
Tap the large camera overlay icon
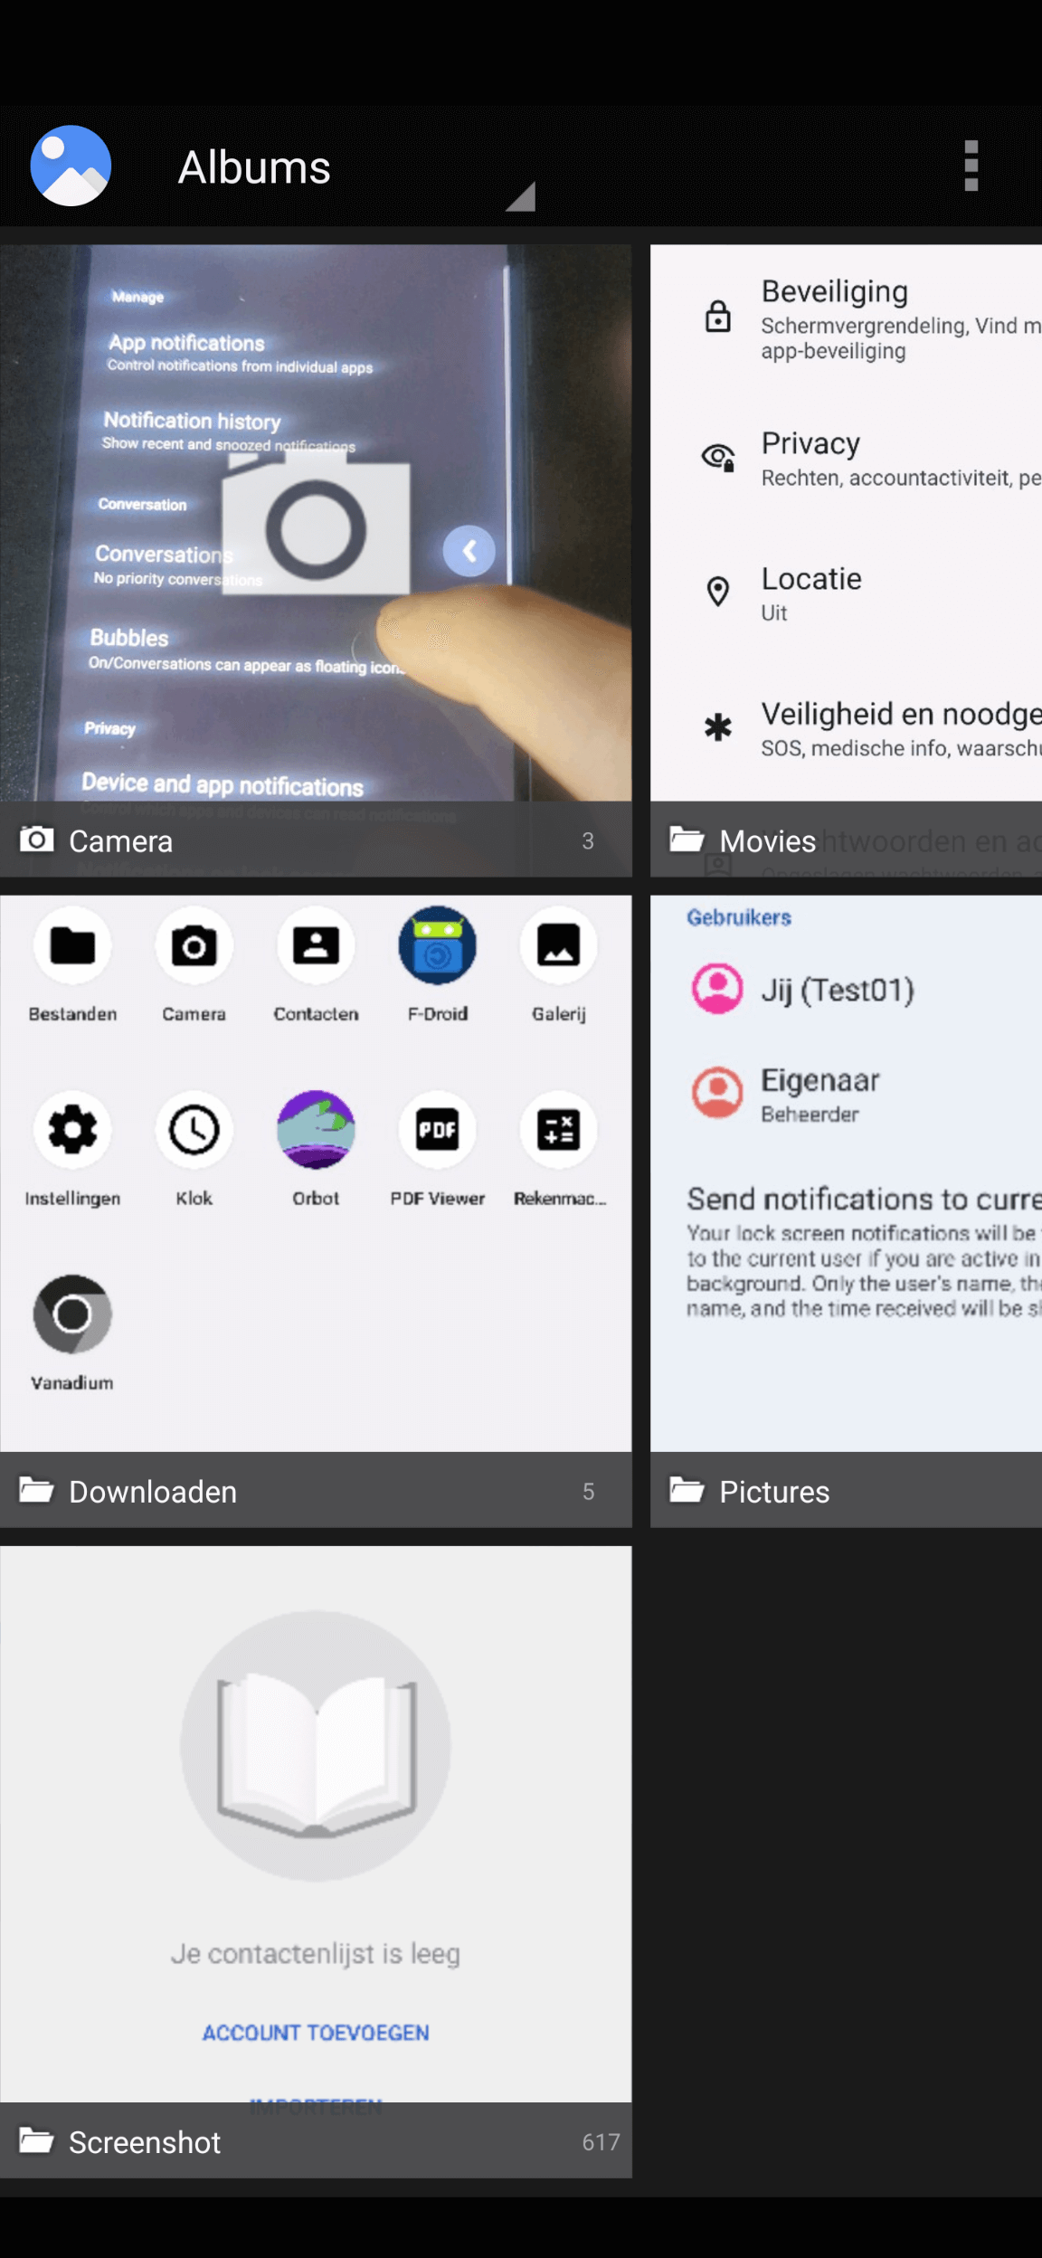pyautogui.click(x=316, y=525)
